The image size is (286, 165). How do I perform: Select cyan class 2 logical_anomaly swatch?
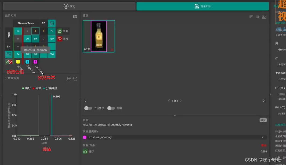tap(27, 62)
